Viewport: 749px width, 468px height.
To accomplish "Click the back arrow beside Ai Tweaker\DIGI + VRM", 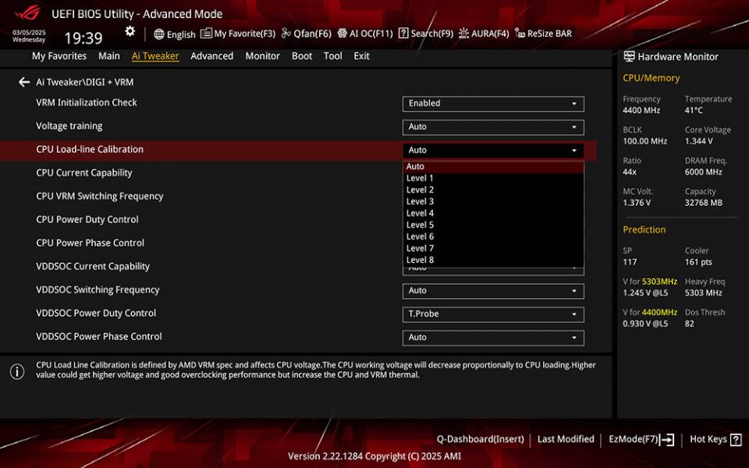I will click(x=24, y=82).
